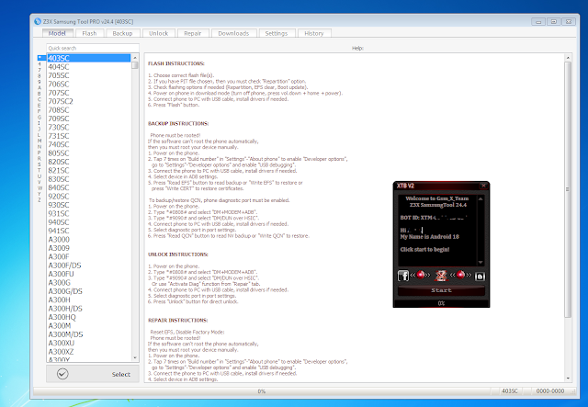The height and width of the screenshot is (407, 588).
Task: Open the Backup tab
Action: 122,33
